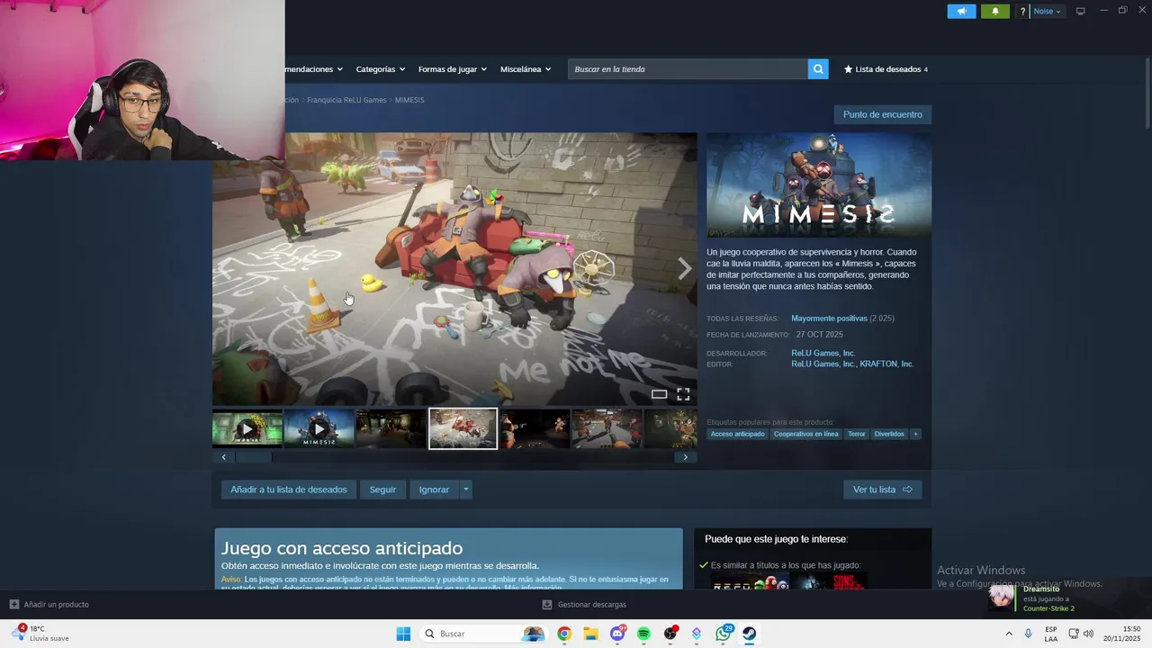
Task: Click the microphone tray icon
Action: pyautogui.click(x=1029, y=634)
